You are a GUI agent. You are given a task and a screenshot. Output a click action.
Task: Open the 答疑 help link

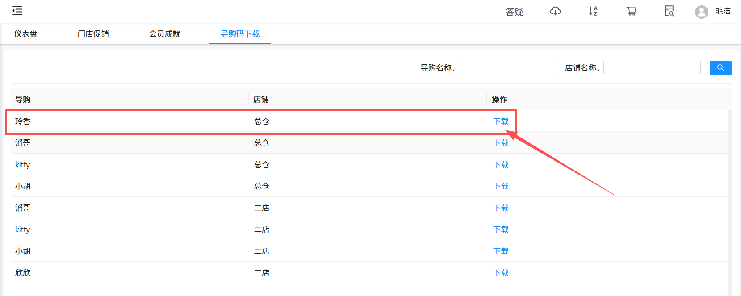(514, 12)
